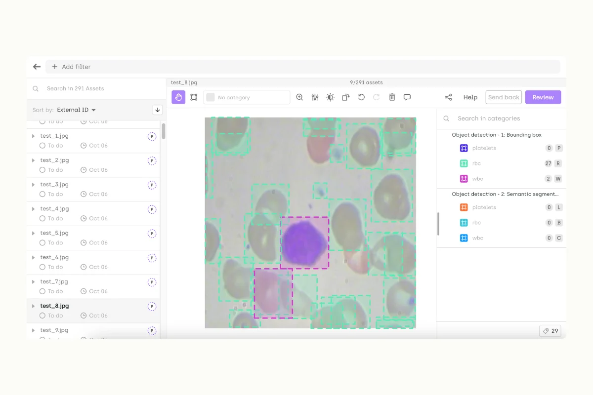Viewport: 593px width, 395px height.
Task: Toggle the sort direction arrow button
Action: 158,110
